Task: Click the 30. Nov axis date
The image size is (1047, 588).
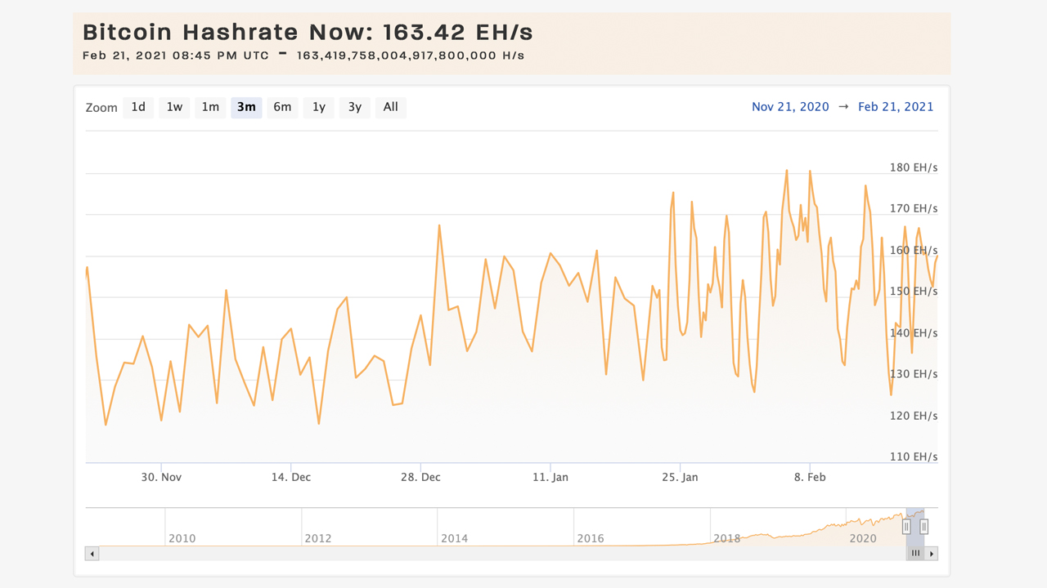Action: click(x=161, y=477)
